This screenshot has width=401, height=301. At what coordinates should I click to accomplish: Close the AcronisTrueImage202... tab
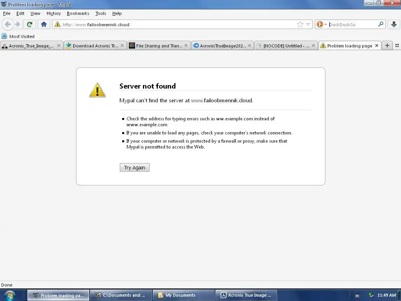249,45
